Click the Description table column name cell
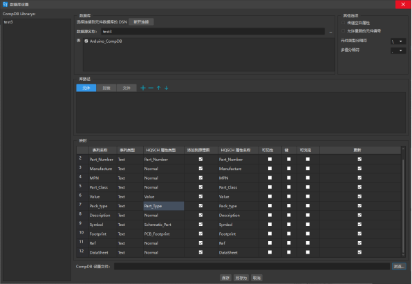The image size is (412, 284). (x=103, y=215)
